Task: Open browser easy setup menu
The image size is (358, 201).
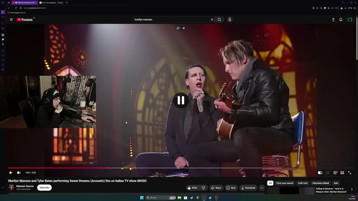Action: pyautogui.click(x=354, y=8)
